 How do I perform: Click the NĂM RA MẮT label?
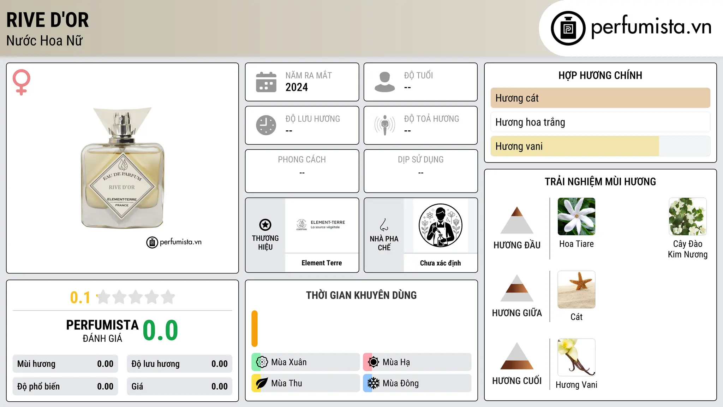(309, 75)
